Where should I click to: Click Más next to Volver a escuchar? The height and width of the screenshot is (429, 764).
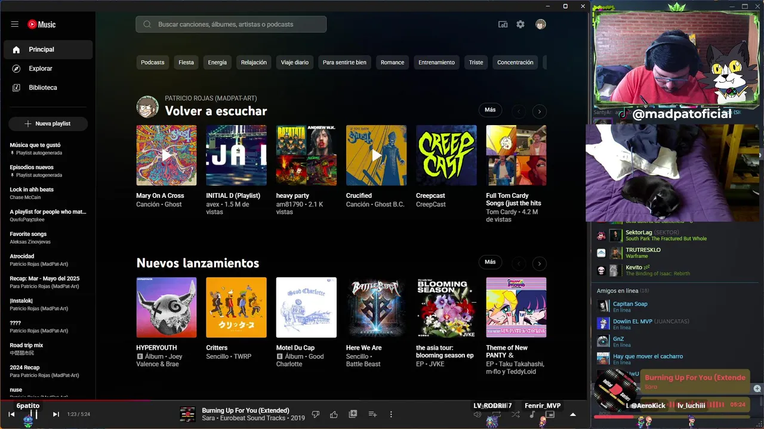(x=490, y=110)
